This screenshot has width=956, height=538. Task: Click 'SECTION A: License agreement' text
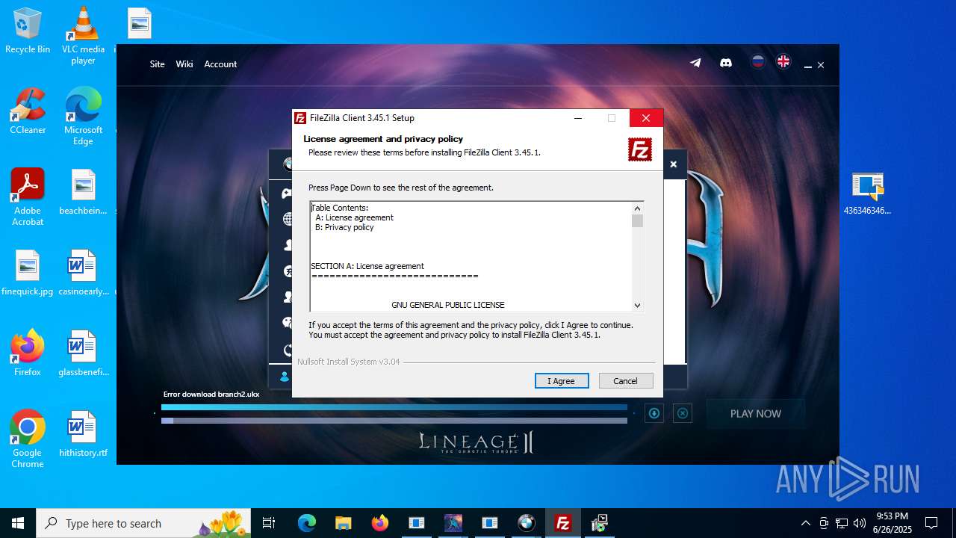(367, 266)
